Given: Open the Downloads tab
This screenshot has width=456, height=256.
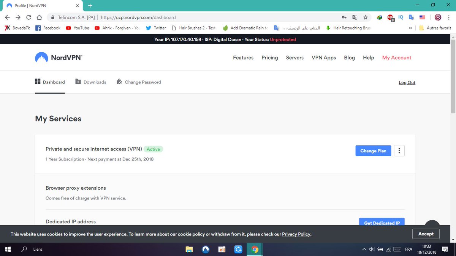Looking at the screenshot, I should click(91, 82).
